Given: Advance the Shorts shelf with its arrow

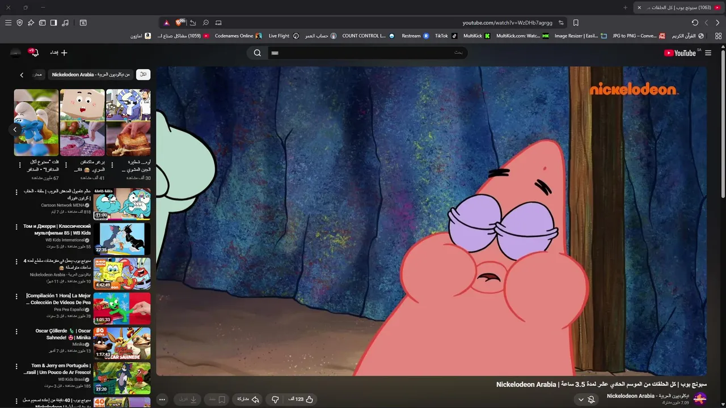Looking at the screenshot, I should point(15,129).
